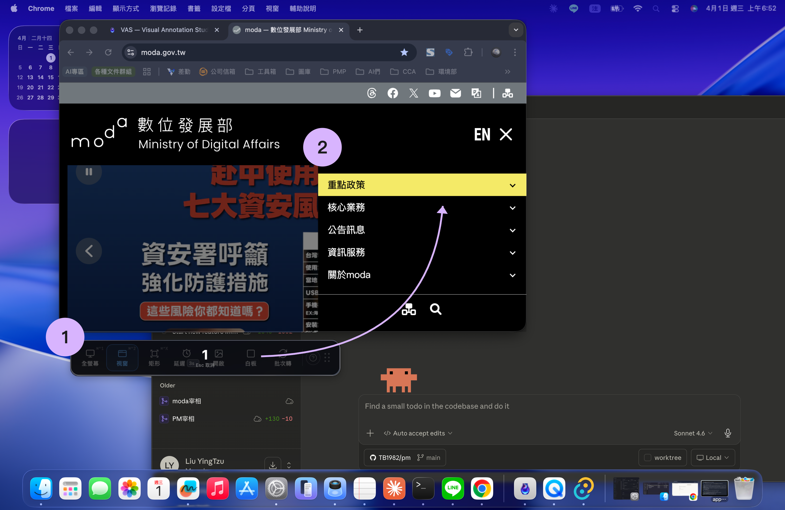Select the 全螢幕 full-screen capture mode
Screen dimensions: 785x510
tap(90, 357)
